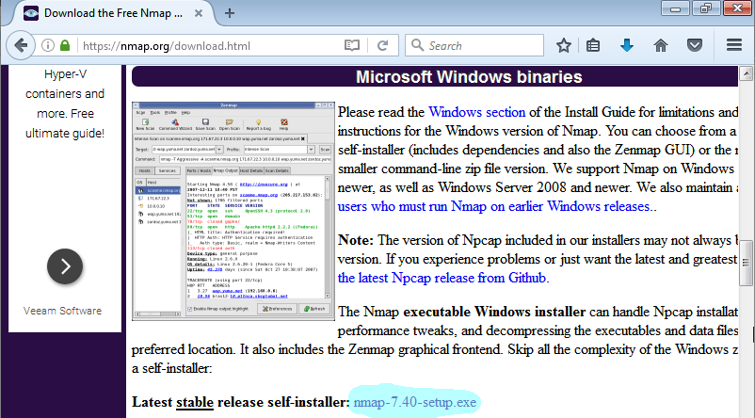Open the downloads arrow panel
The image size is (755, 418).
pos(626,46)
